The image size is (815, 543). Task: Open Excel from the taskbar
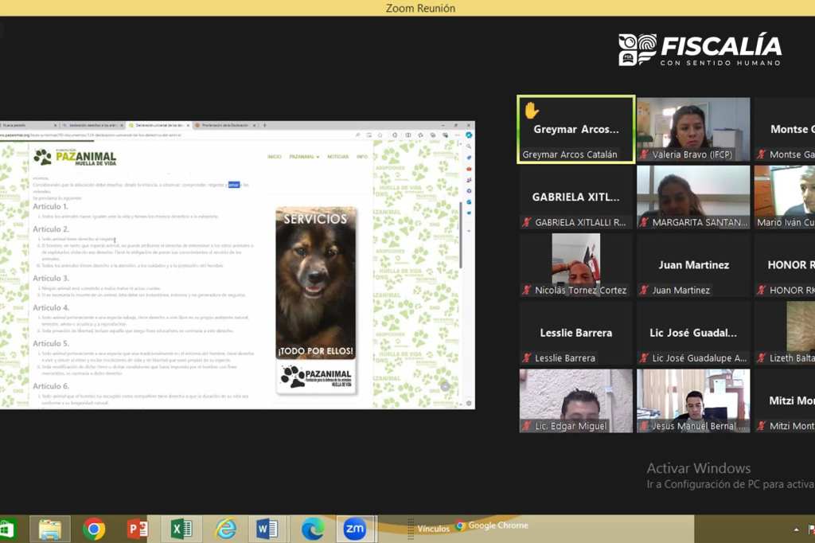[x=181, y=529]
